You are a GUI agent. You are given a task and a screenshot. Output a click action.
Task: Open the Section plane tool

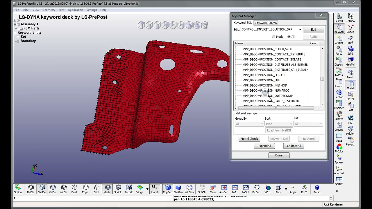click(339, 94)
